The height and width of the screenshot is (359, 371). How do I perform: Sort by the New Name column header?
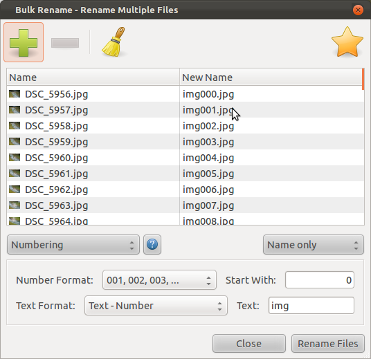[x=271, y=77]
